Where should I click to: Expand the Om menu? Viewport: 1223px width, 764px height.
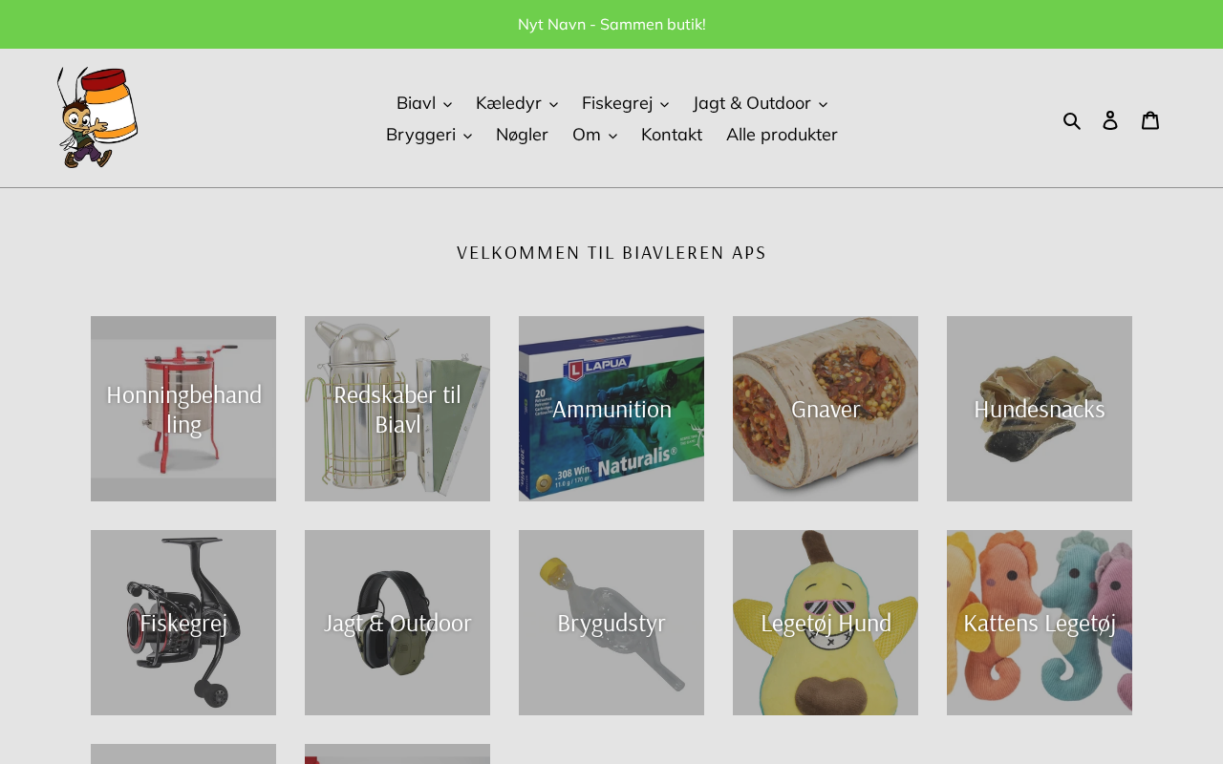pos(594,135)
